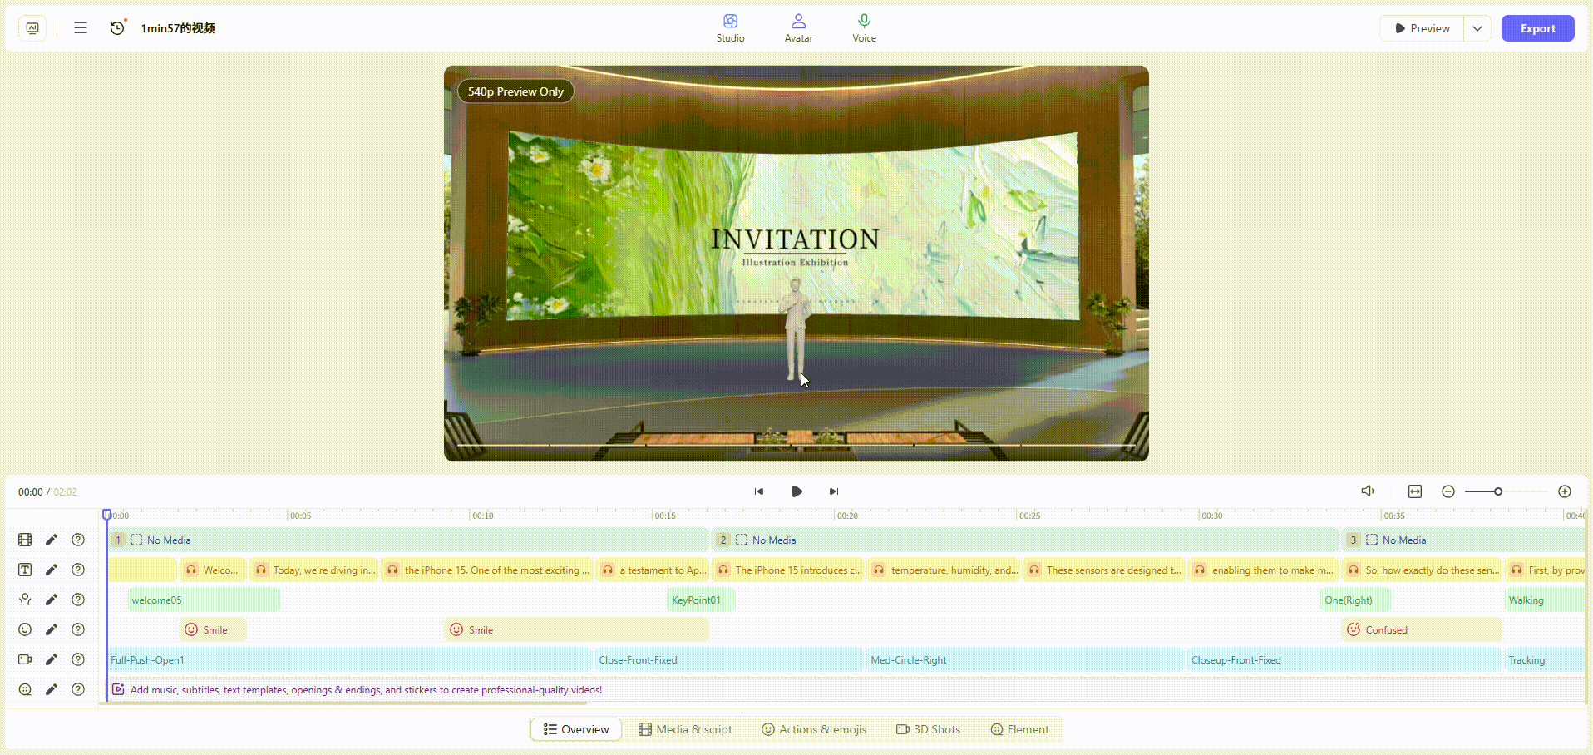Switch to the 3D Shots tab
Image resolution: width=1593 pixels, height=755 pixels.
pyautogui.click(x=928, y=729)
